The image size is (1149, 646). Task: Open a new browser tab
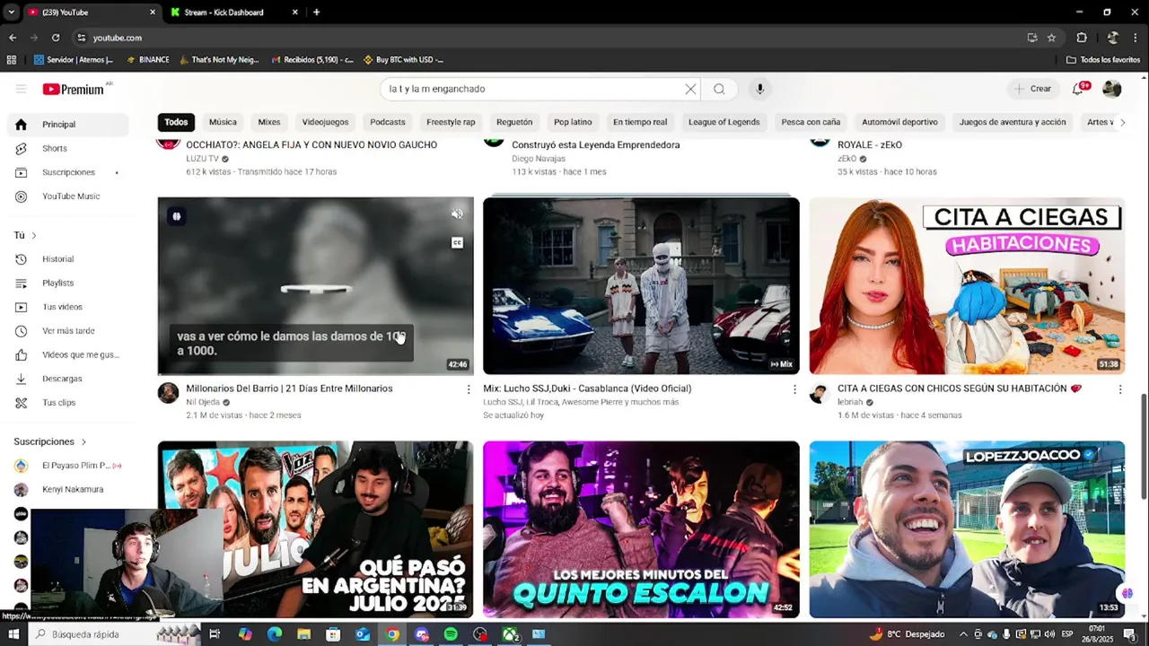tap(316, 13)
